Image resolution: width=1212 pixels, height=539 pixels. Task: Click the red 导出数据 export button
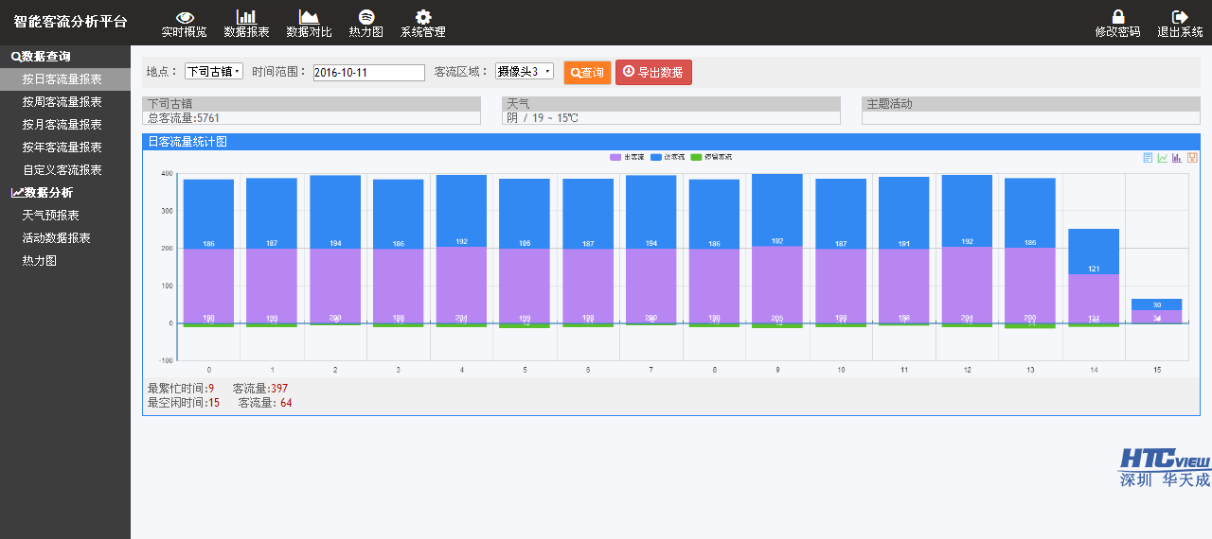click(653, 73)
